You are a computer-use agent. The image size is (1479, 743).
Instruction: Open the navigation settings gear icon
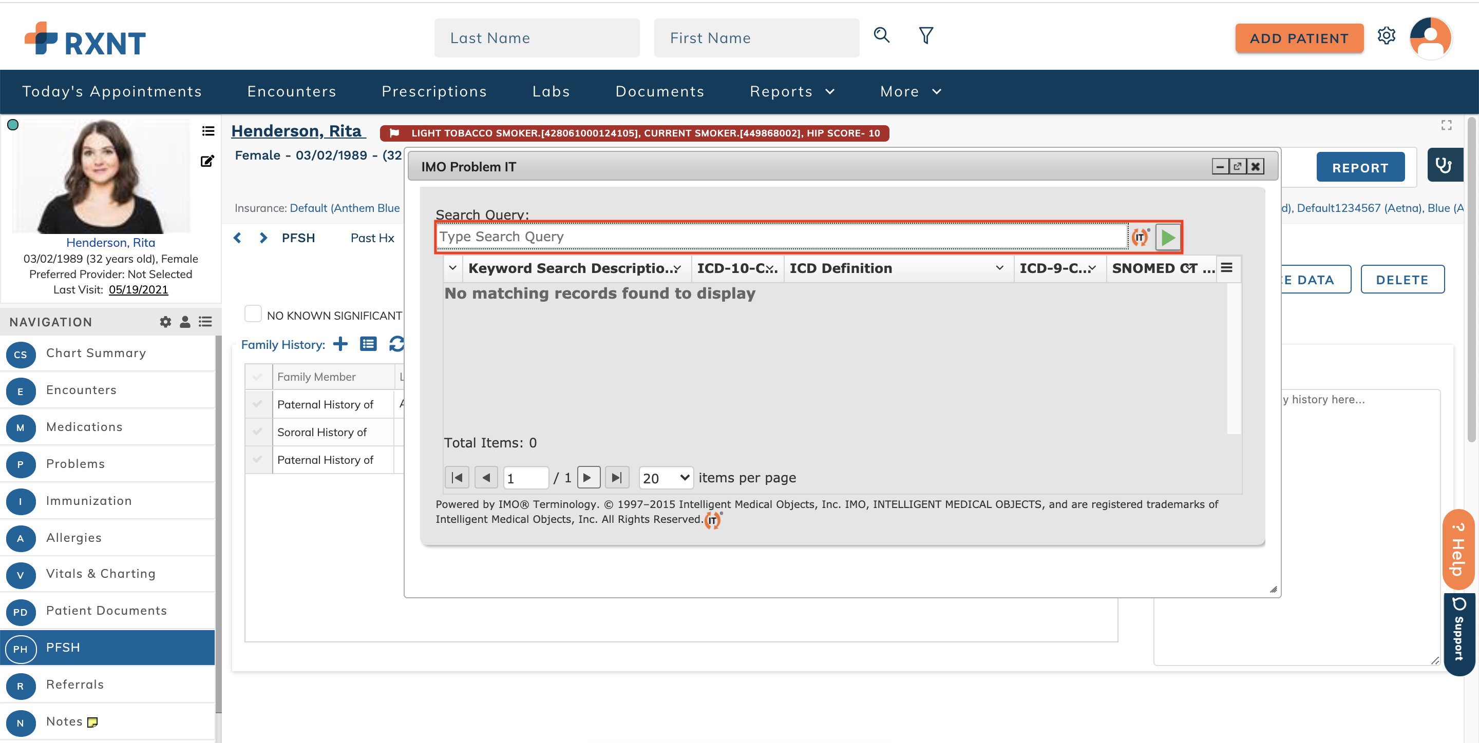(x=165, y=321)
